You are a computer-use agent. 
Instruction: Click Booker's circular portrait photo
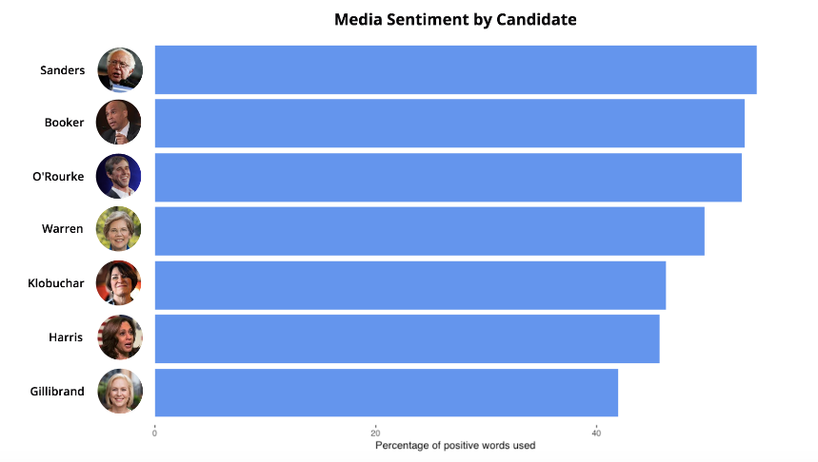pos(118,123)
